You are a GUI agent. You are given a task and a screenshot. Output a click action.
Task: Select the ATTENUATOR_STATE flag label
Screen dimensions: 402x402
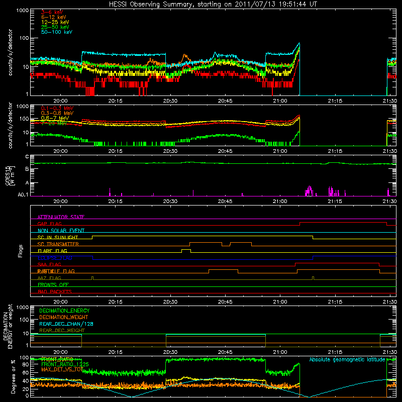pyautogui.click(x=61, y=217)
